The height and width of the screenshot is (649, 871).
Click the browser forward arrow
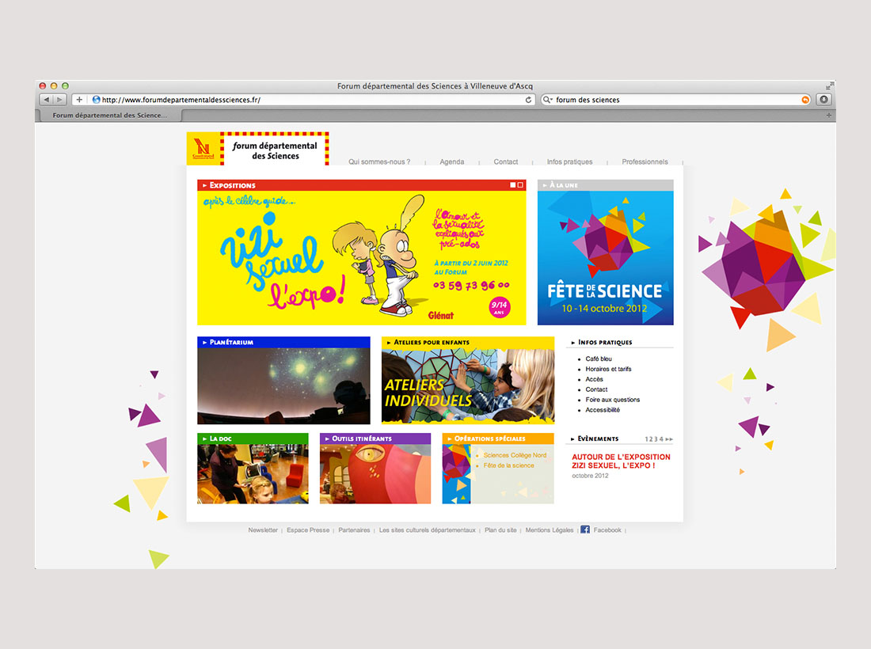coord(60,100)
